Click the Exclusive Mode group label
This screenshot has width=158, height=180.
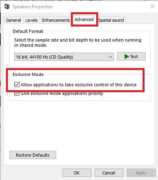pos(28,74)
